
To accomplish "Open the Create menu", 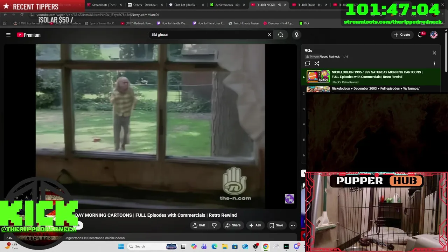I will point(402,35).
